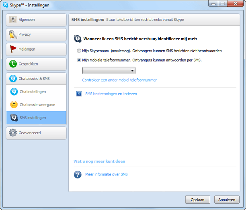
Task: Click Controleer een ander mobiel telefoonnummer link
Action: pos(119,80)
